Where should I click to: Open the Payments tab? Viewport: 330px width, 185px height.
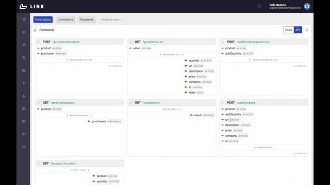click(87, 20)
